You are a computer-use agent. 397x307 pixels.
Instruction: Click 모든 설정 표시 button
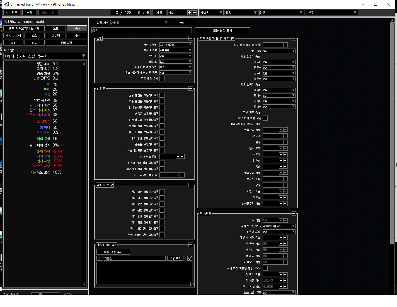tap(222, 30)
